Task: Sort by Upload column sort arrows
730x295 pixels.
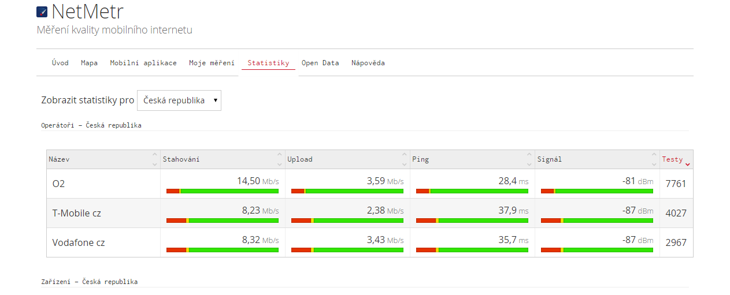Action: pyautogui.click(x=404, y=159)
